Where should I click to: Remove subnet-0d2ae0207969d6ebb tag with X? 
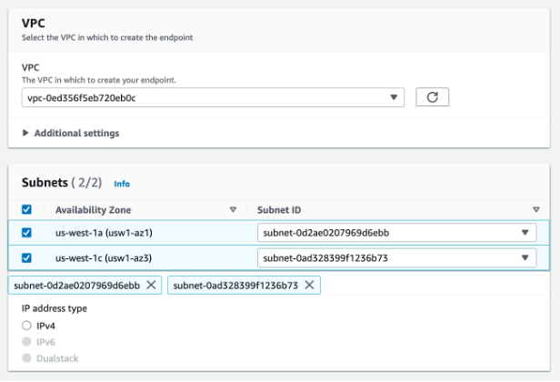pyautogui.click(x=151, y=285)
